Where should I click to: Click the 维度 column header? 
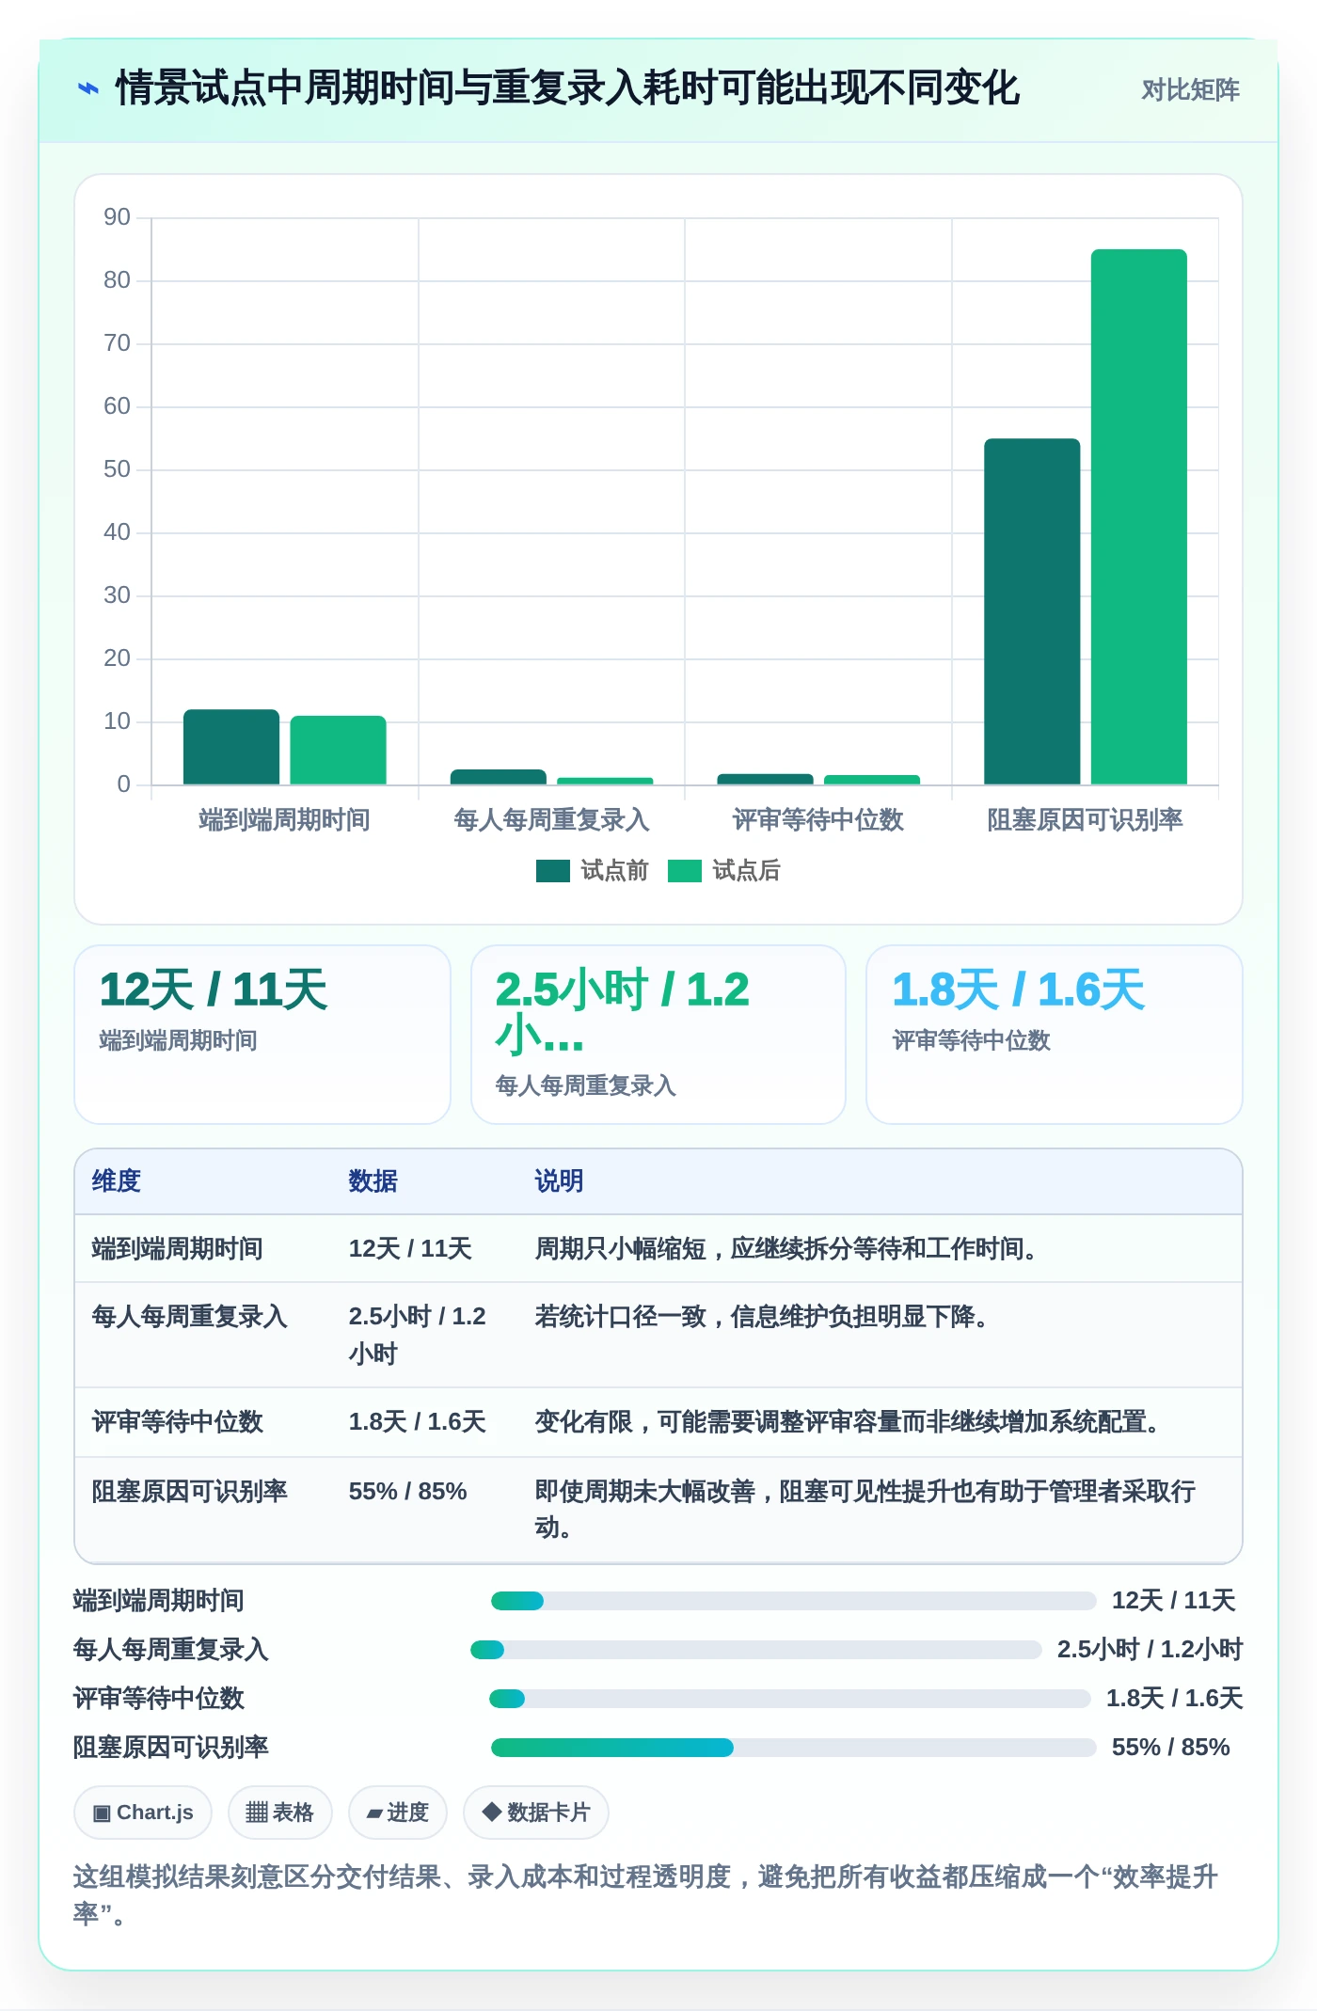point(117,1181)
